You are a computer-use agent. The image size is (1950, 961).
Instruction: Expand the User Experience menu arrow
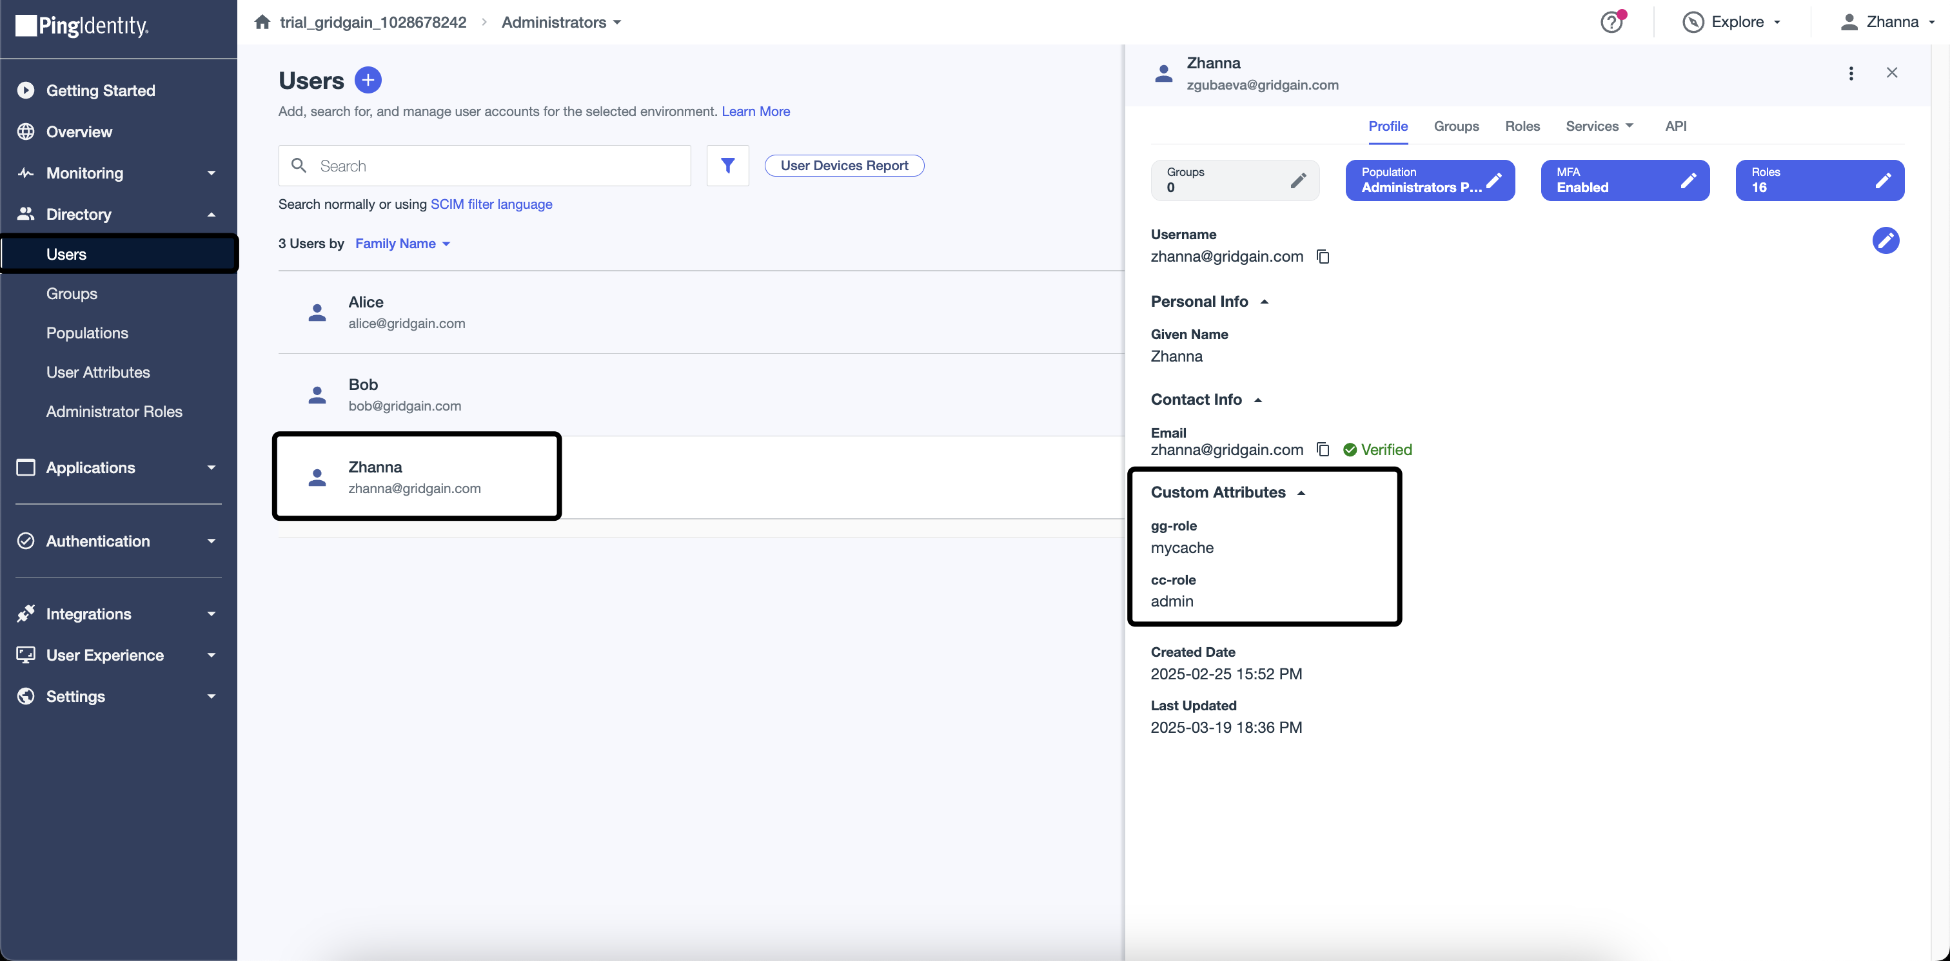212,655
